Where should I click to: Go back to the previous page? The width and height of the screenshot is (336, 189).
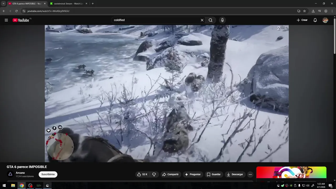coord(4,11)
